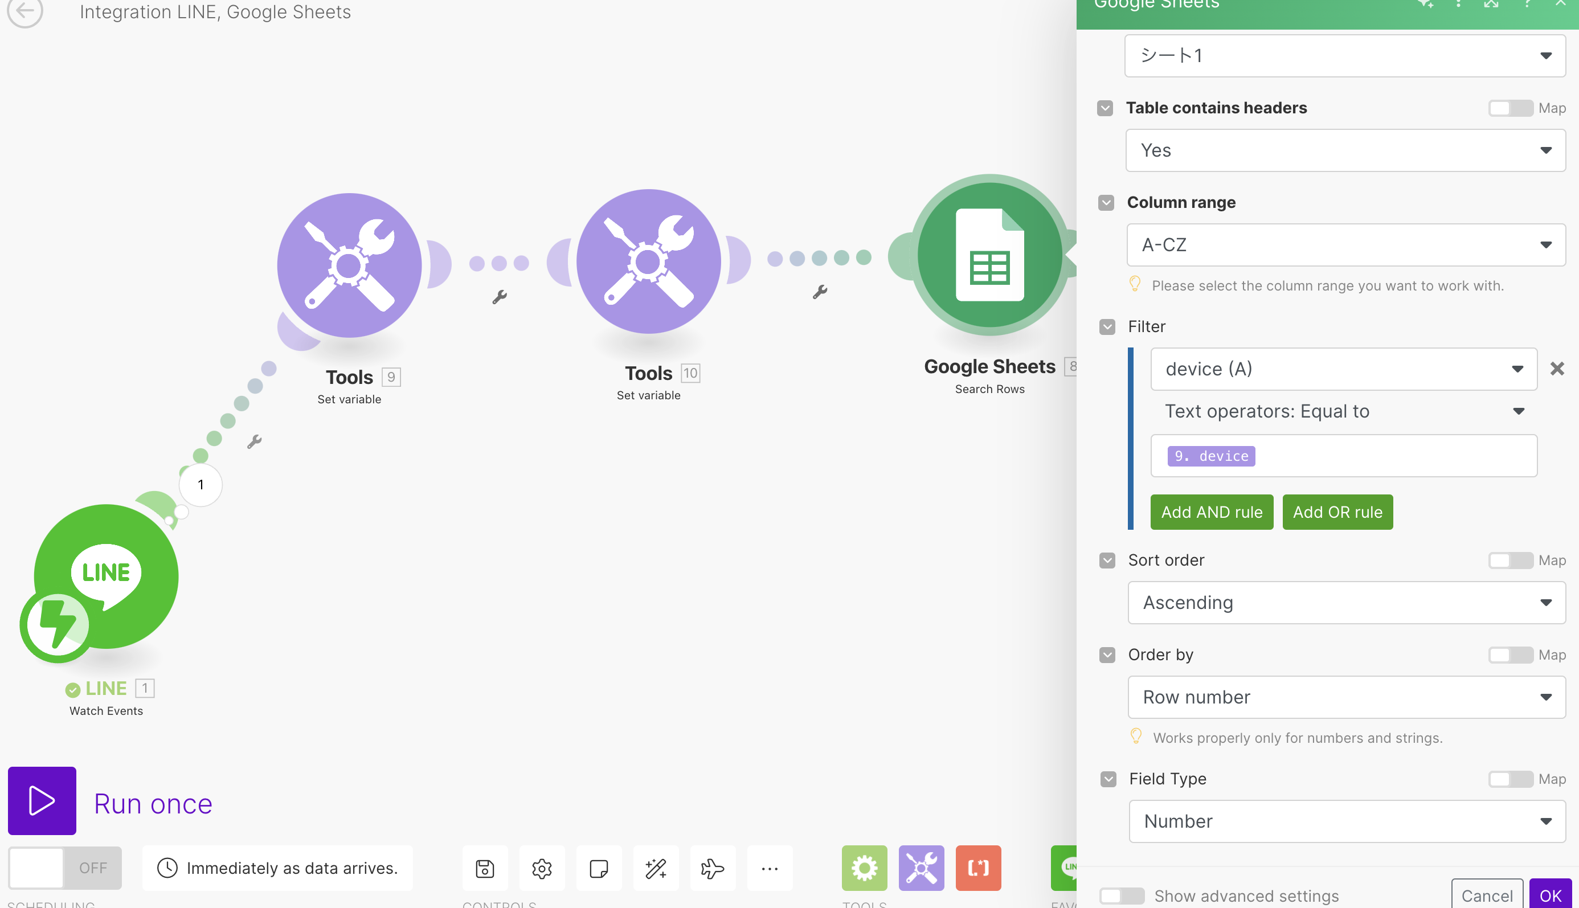The height and width of the screenshot is (908, 1579).
Task: Select the Google Sheets Search Rows module
Action: tap(989, 256)
